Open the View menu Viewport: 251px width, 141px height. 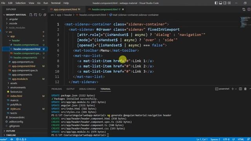tap(31, 3)
